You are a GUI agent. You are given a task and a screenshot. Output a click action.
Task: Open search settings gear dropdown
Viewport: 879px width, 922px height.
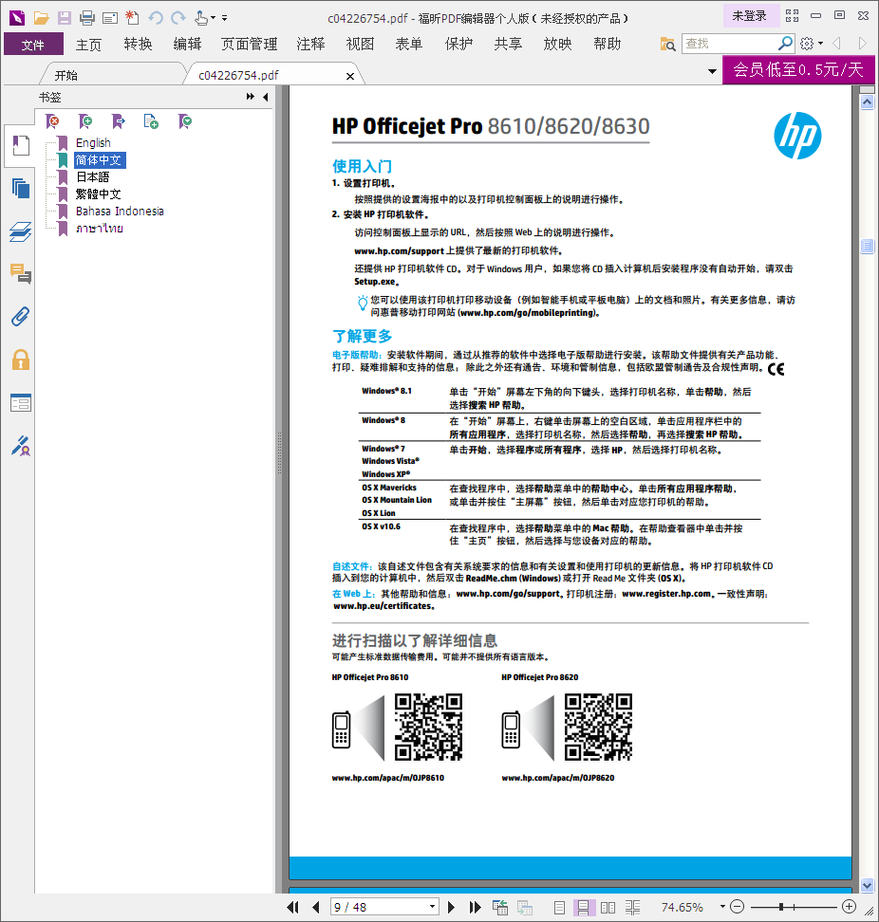point(812,44)
